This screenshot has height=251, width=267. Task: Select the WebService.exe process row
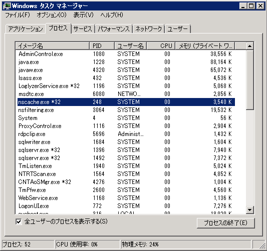click(x=126, y=198)
